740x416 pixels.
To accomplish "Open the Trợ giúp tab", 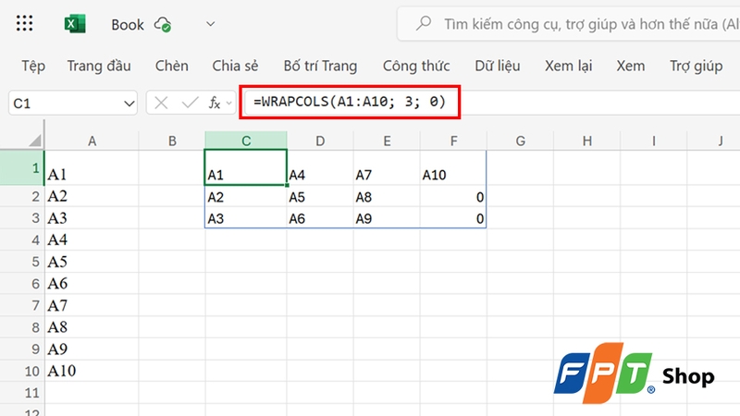I will (697, 66).
